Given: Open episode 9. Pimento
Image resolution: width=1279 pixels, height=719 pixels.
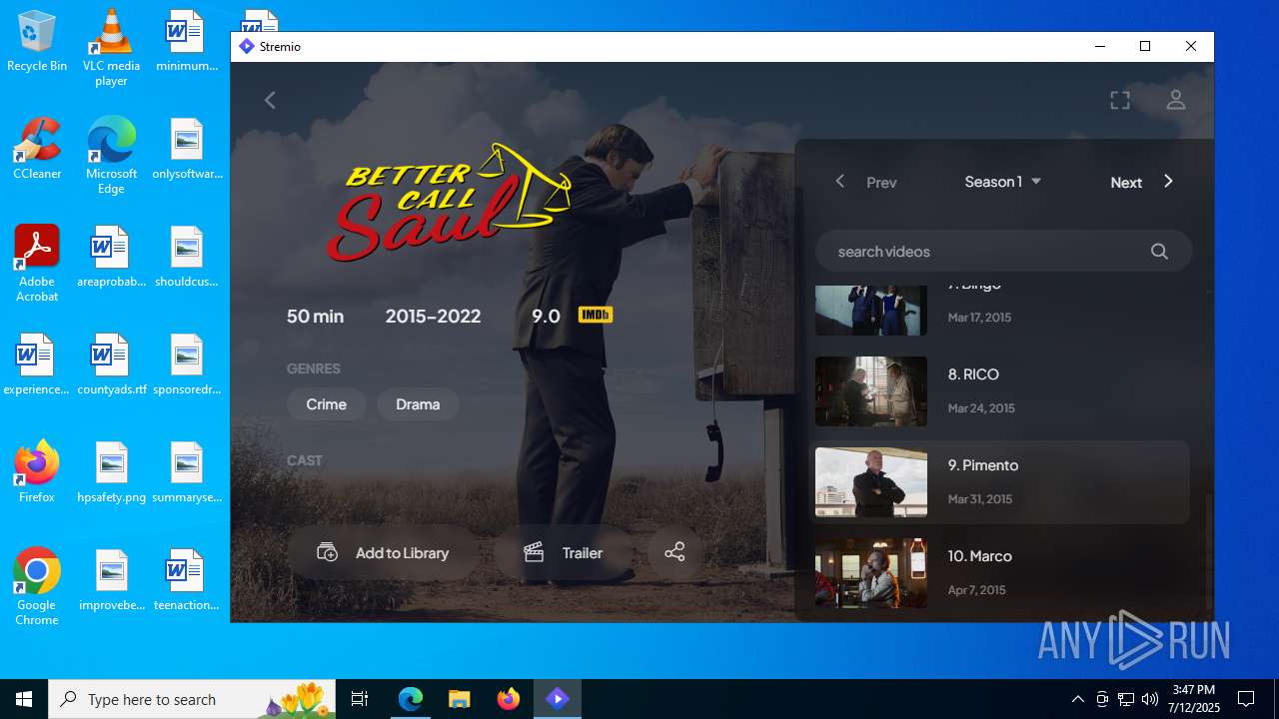Looking at the screenshot, I should tap(999, 482).
